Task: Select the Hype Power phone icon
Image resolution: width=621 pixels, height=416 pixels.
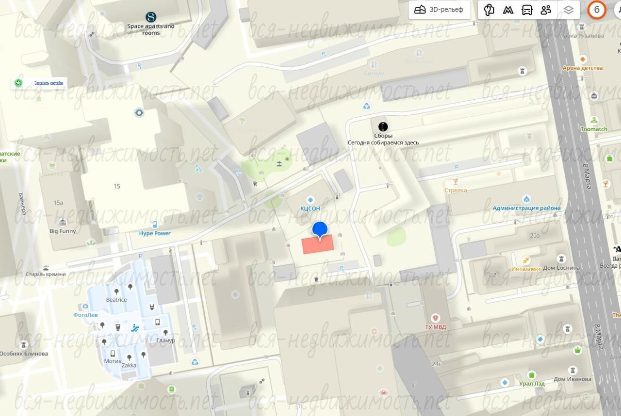Action: pos(155,224)
